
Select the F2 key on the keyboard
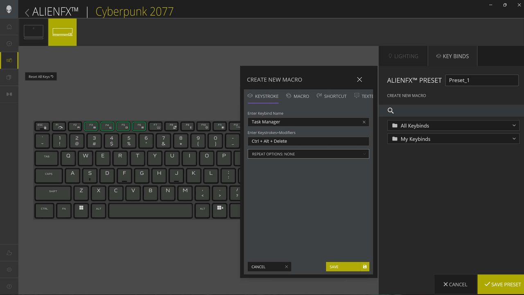[x=75, y=126]
